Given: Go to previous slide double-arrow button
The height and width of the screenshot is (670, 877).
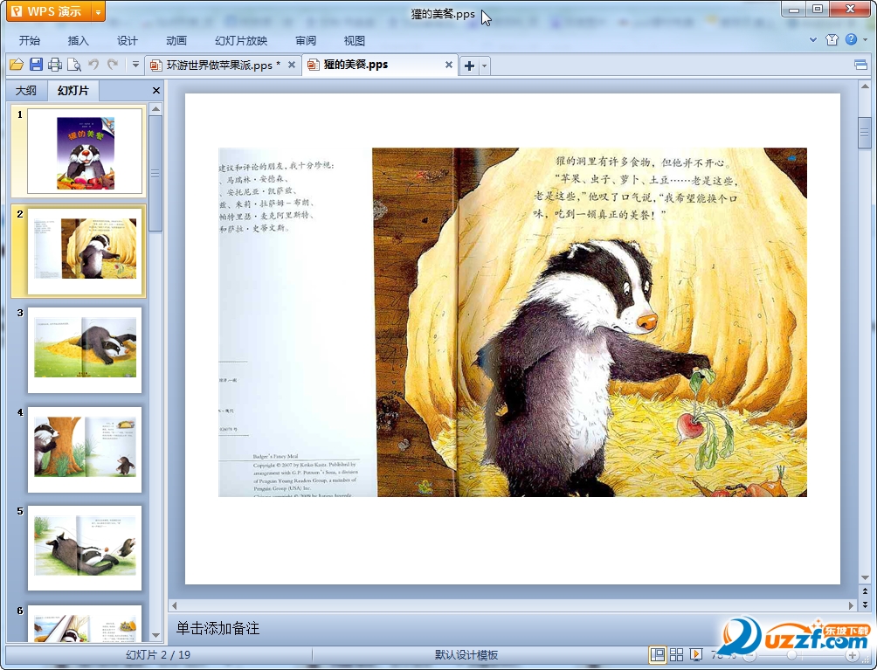Looking at the screenshot, I should point(865,591).
